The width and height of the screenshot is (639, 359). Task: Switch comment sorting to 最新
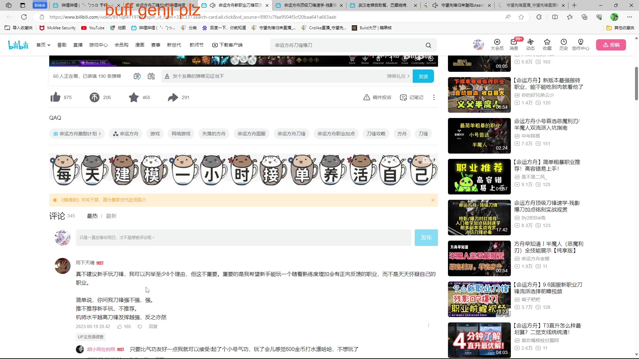[111, 216]
